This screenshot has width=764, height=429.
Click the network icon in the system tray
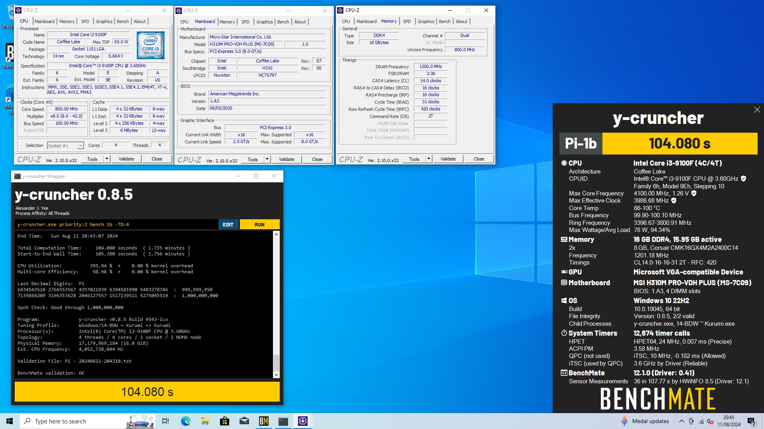pyautogui.click(x=701, y=421)
